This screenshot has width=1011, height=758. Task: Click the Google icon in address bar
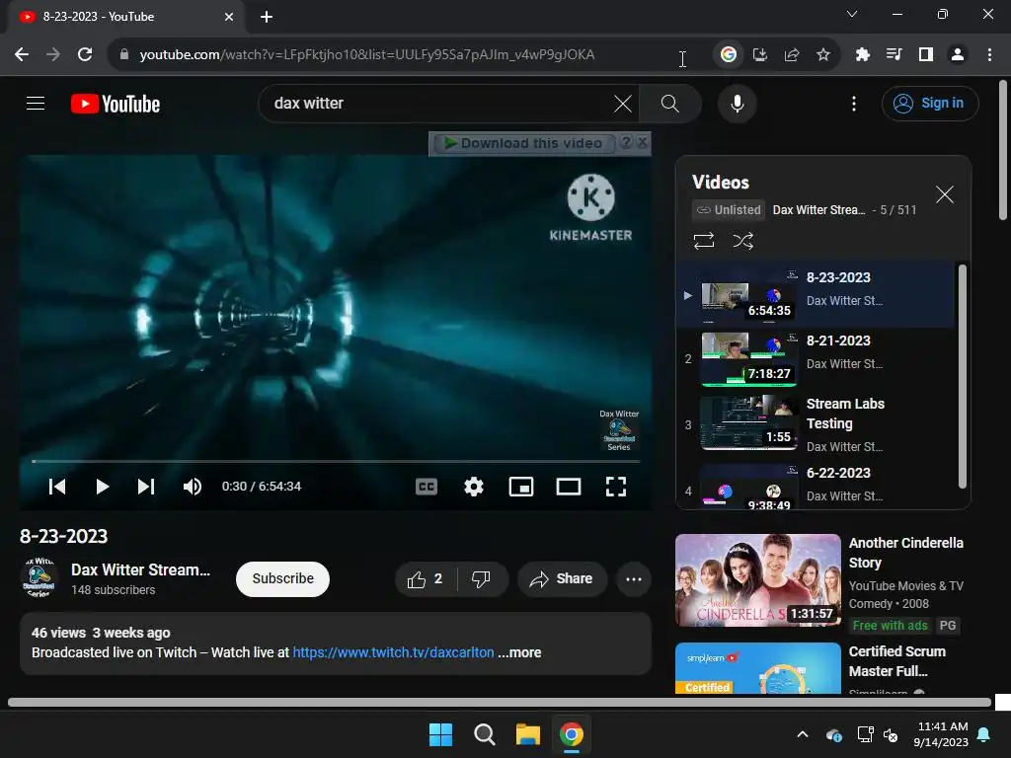[728, 55]
